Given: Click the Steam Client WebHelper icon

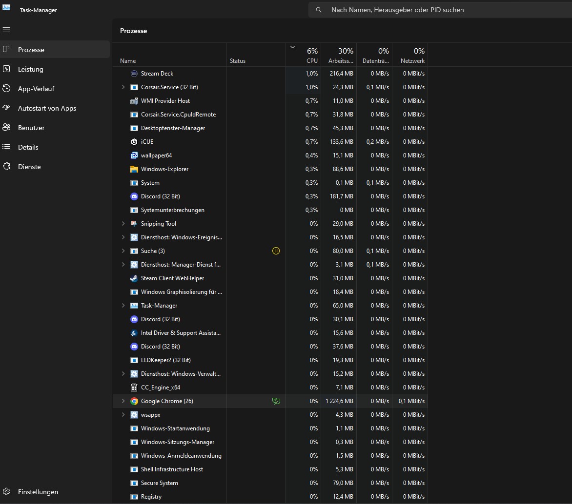Looking at the screenshot, I should (x=134, y=278).
